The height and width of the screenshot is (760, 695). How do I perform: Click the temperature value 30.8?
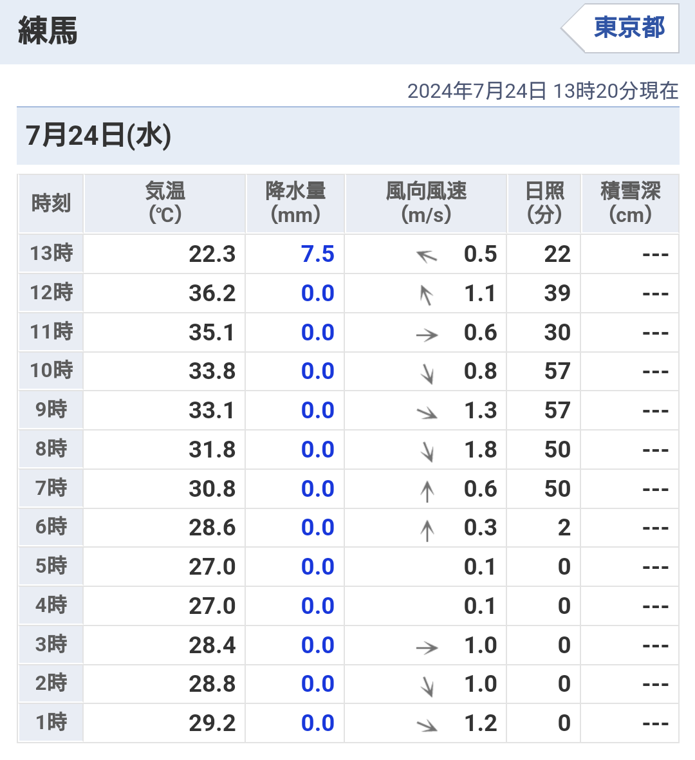click(x=212, y=488)
